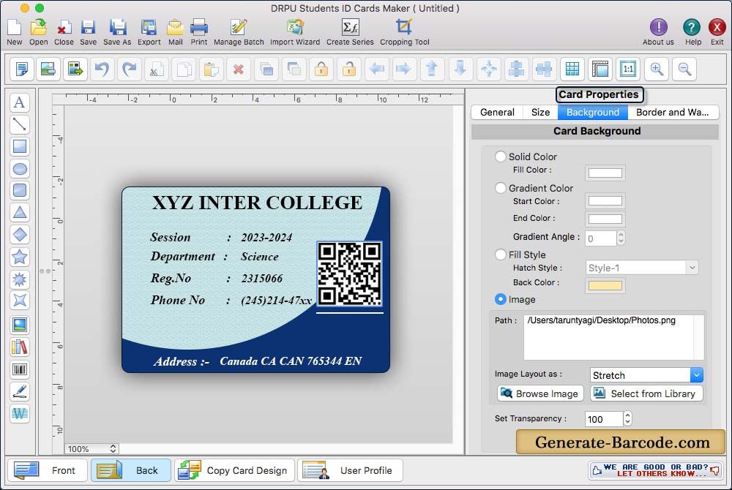Viewport: 732px width, 490px height.
Task: Open the canvas zoom 100% selector
Action: coord(91,448)
